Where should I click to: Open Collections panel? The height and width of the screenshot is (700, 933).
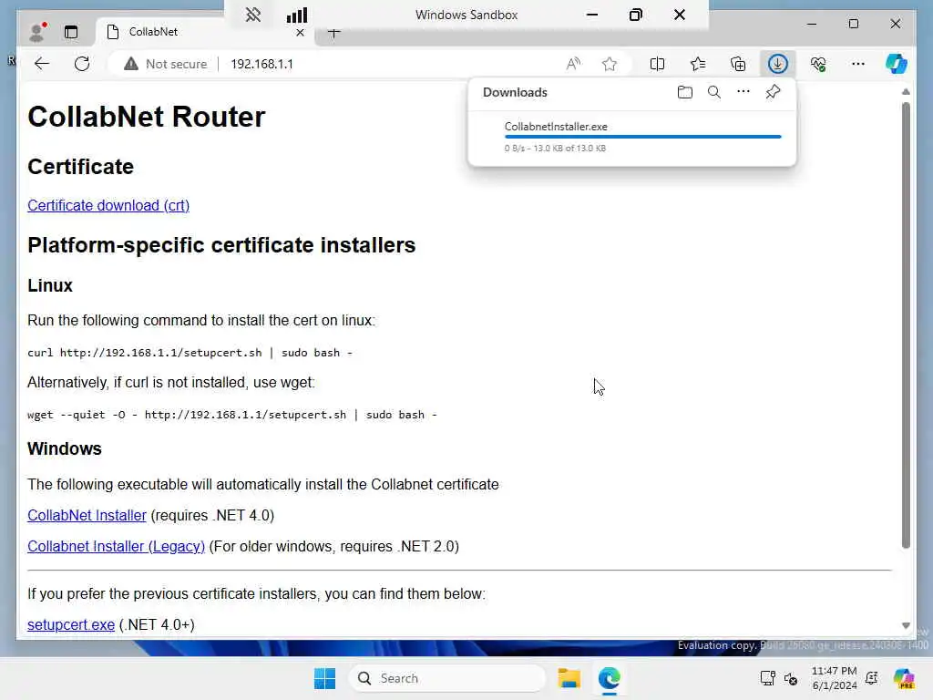coord(738,64)
